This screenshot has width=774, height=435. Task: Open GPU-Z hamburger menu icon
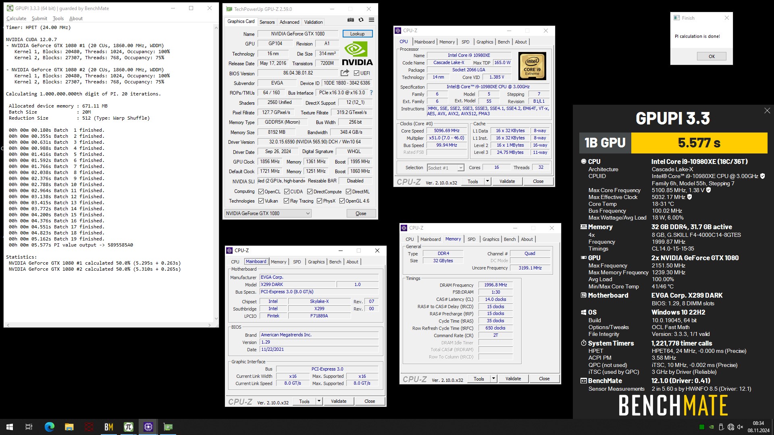pyautogui.click(x=371, y=20)
